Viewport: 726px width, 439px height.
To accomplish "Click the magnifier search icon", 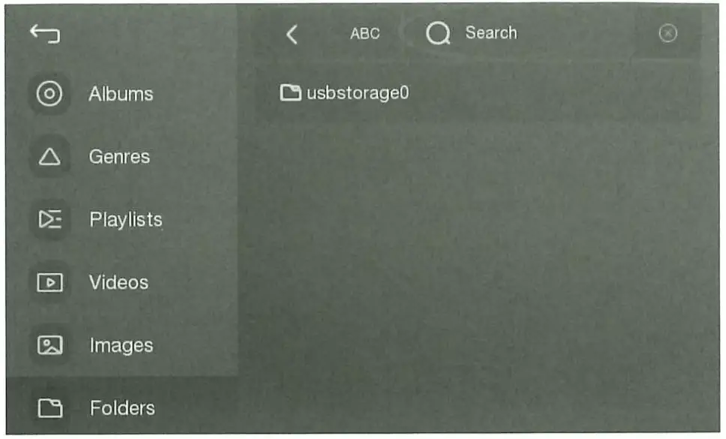I will click(438, 33).
